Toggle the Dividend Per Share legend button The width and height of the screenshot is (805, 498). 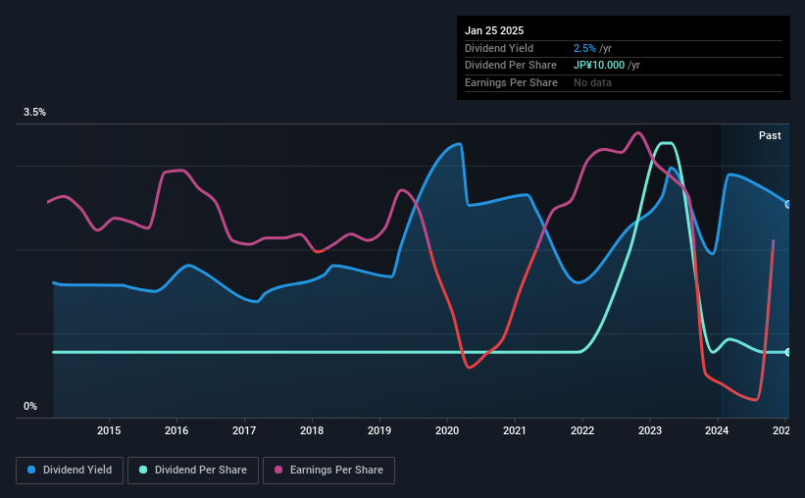193,471
